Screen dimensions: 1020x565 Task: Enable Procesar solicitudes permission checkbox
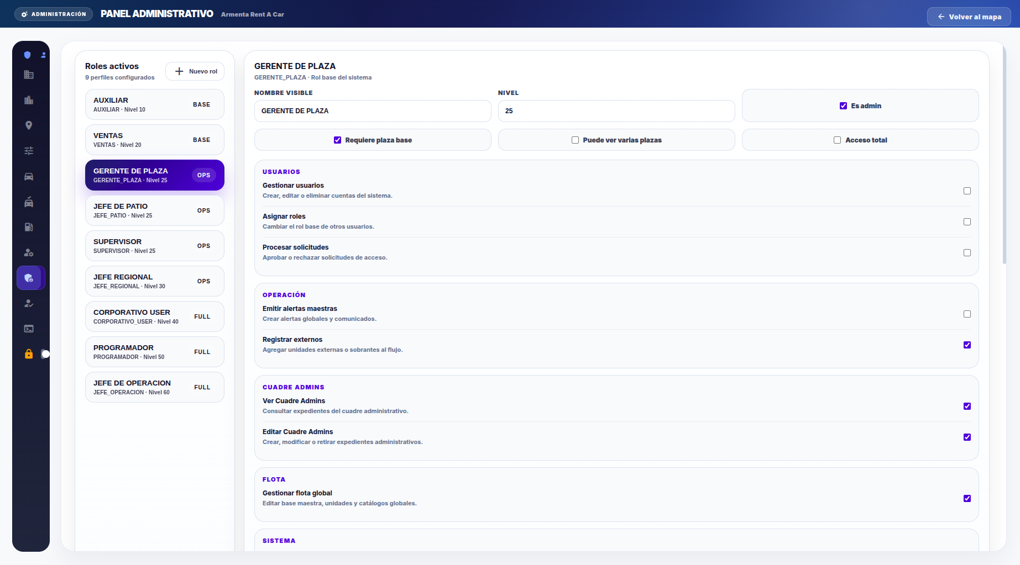(967, 252)
